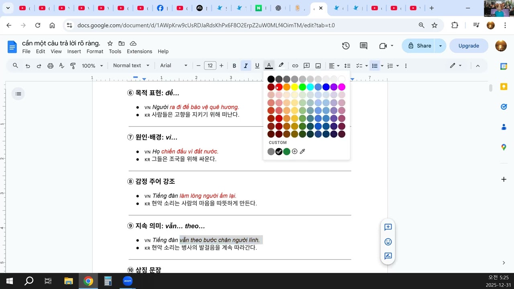Increase font size plus button

tap(221, 66)
